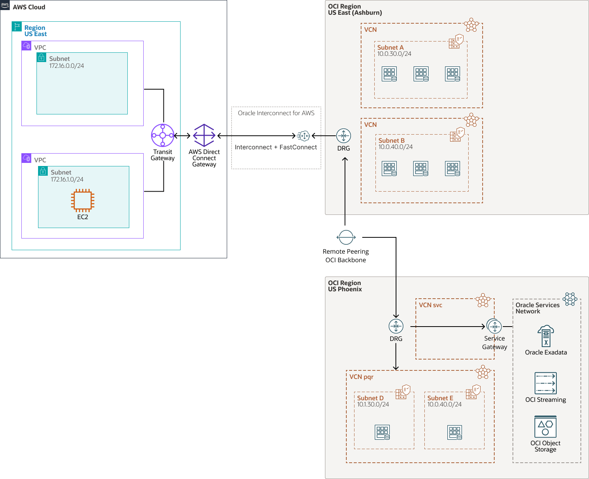Select the VCN pqr network icon
This screenshot has width=589, height=479.
[x=483, y=372]
